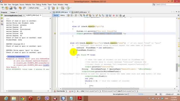This screenshot has width=180, height=101.
Task: Click the Next Bookmark icon
Action: (x=100, y=15)
